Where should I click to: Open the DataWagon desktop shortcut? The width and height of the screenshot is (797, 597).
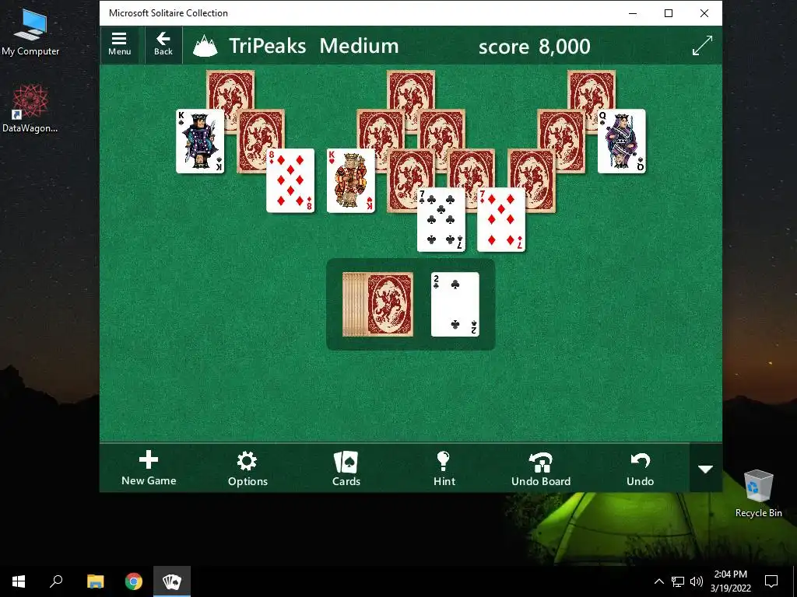30,109
